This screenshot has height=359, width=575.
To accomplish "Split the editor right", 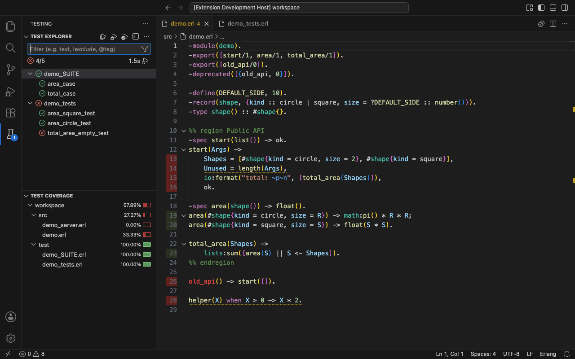I will [x=553, y=24].
